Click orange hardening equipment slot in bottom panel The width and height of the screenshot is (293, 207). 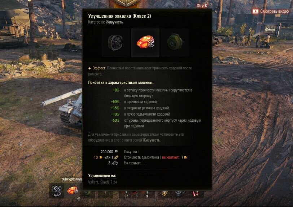(72, 191)
